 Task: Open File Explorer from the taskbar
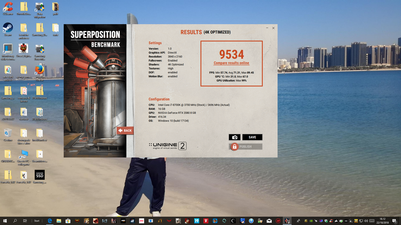point(59,221)
